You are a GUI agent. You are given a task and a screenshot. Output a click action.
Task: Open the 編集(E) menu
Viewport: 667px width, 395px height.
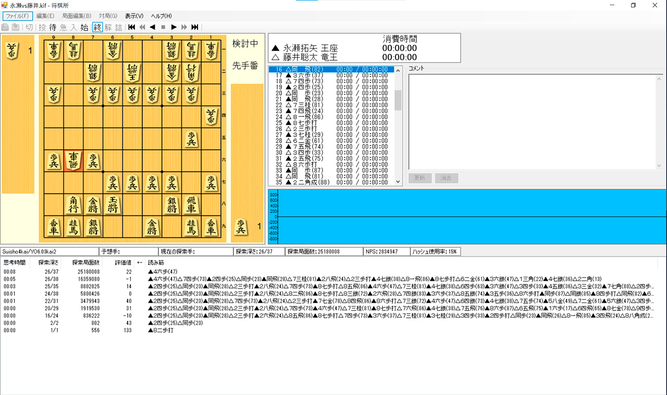(x=45, y=16)
